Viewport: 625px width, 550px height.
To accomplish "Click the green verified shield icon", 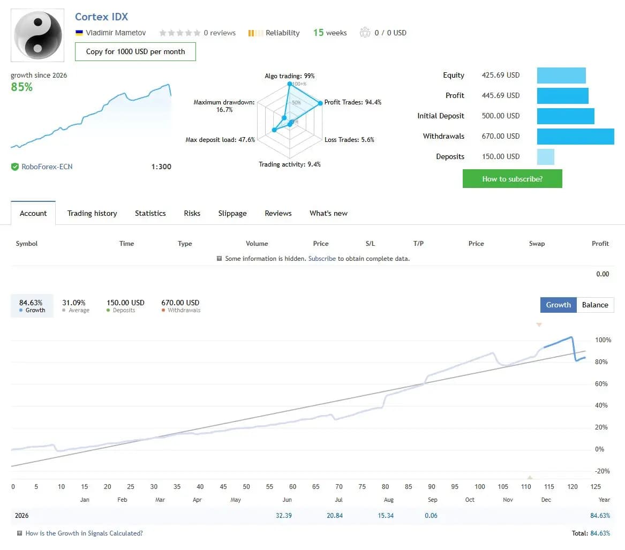I will pos(15,167).
